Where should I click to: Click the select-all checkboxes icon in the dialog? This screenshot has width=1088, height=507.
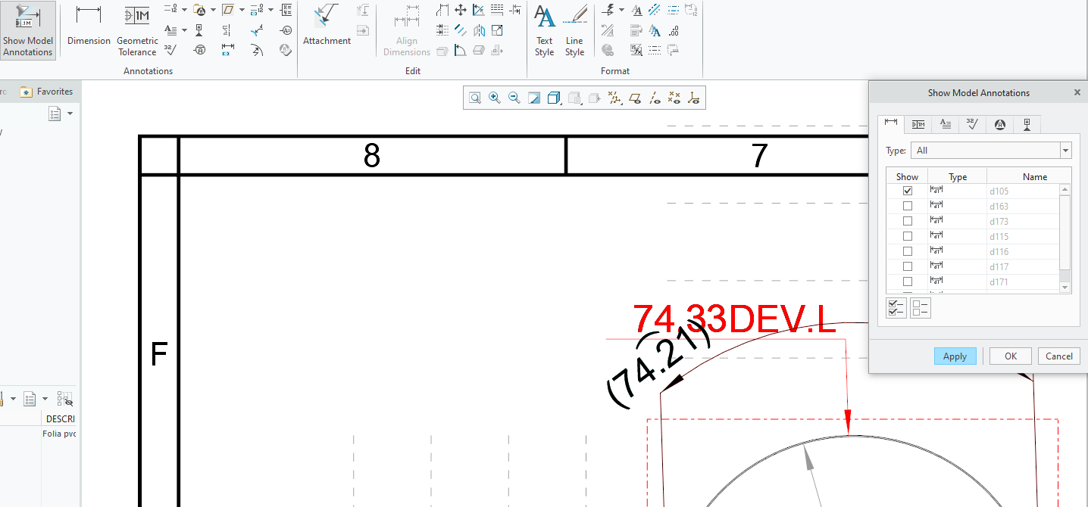pos(896,307)
